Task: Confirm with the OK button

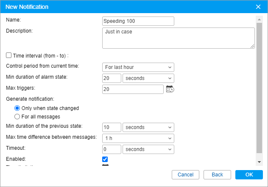Action: click(249, 175)
